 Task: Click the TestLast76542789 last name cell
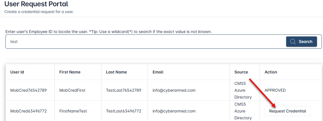click(124, 90)
